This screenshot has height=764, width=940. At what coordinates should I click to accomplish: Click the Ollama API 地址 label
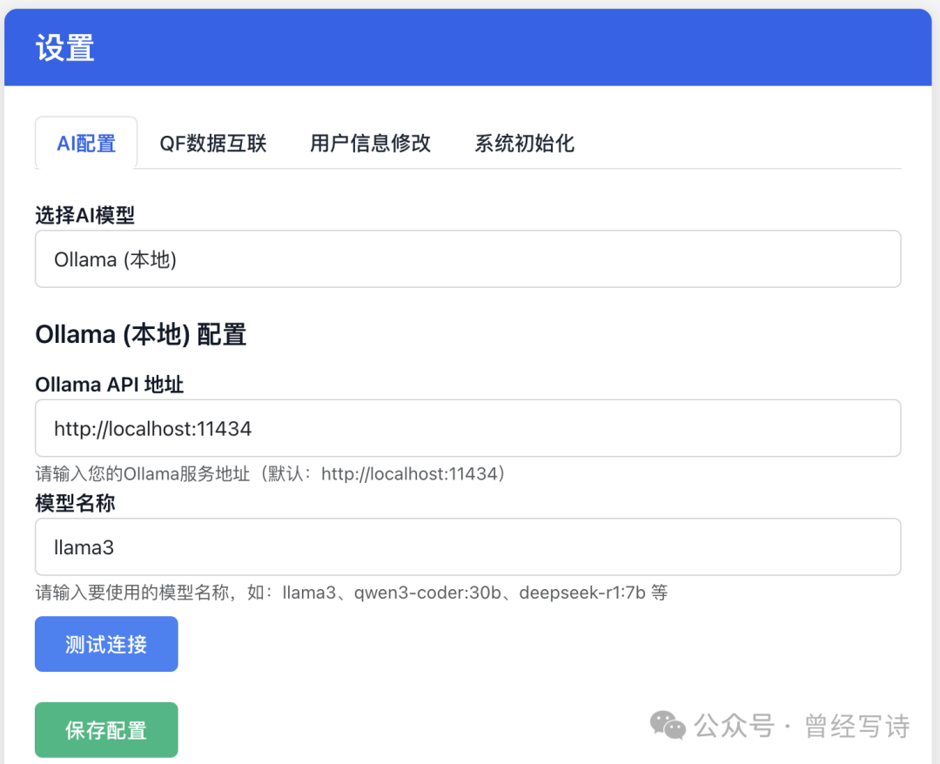109,384
